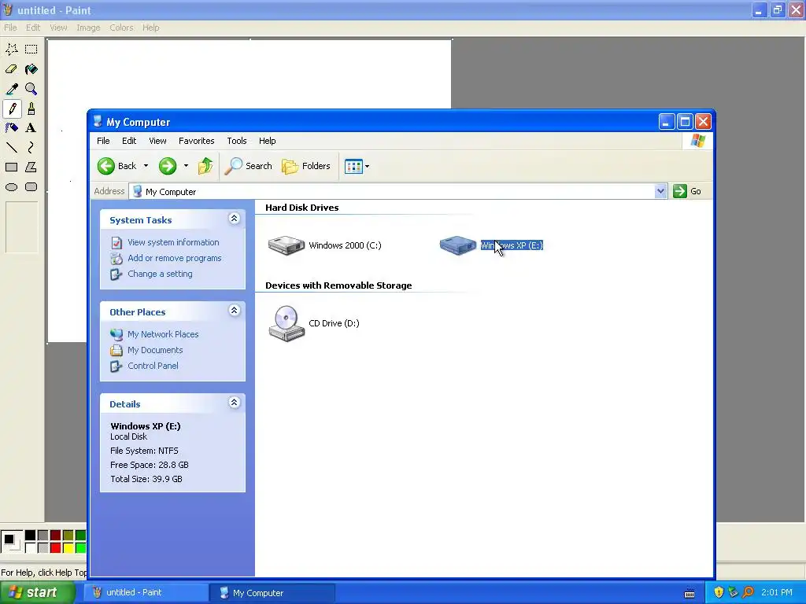806x604 pixels.
Task: Switch to untitled - Paint taskbar button
Action: (146, 593)
